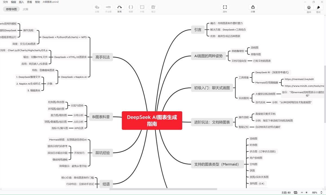Open the 查看 (View) menu

pyautogui.click(x=30, y=2)
